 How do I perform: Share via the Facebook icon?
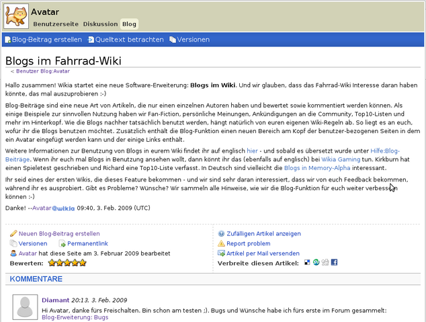click(x=334, y=262)
